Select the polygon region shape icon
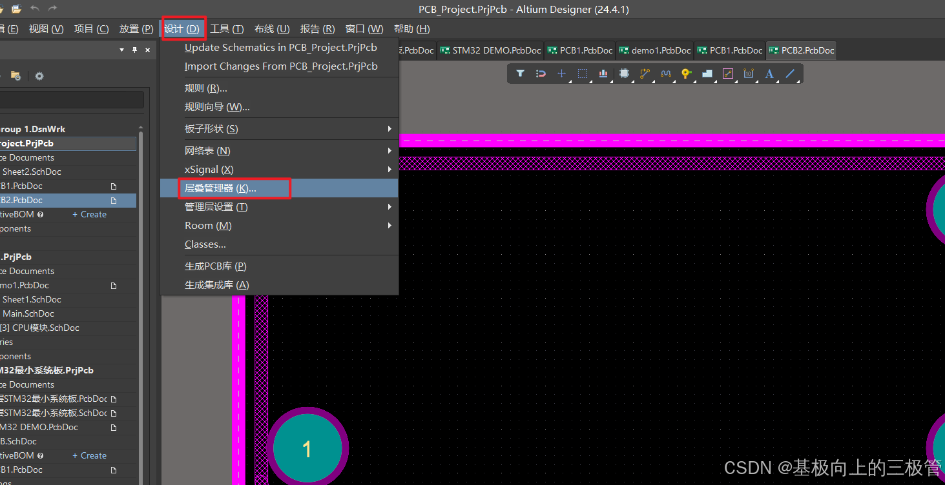Viewport: 945px width, 485px height. click(707, 74)
